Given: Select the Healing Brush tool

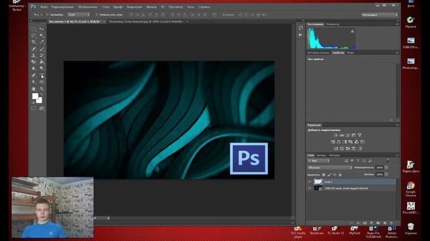Looking at the screenshot, I should [34, 49].
